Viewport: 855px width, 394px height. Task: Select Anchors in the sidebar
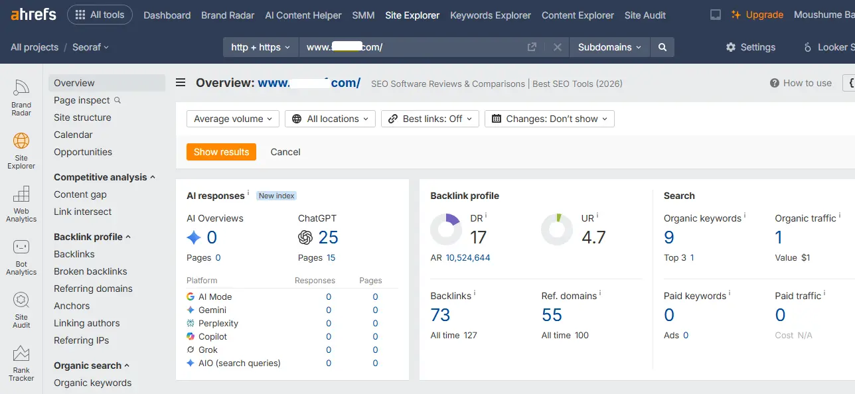pos(72,306)
